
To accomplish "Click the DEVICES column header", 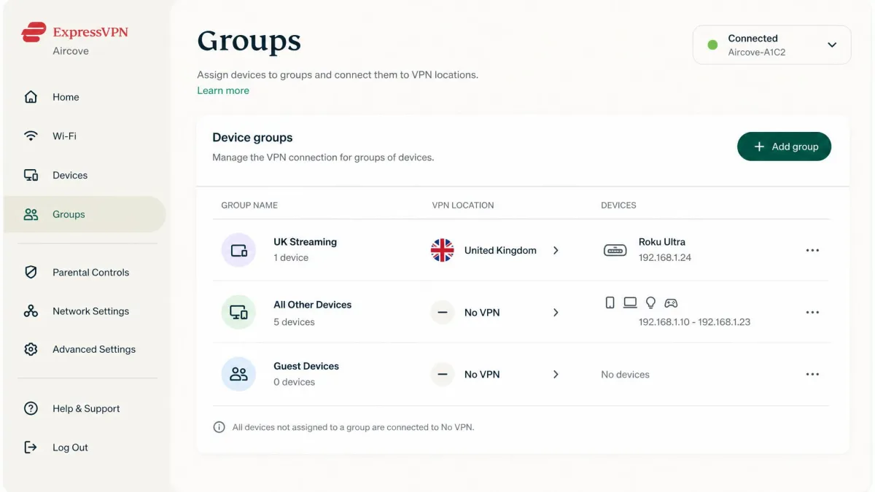I will pyautogui.click(x=618, y=206).
